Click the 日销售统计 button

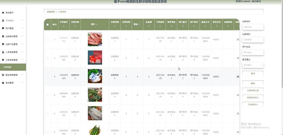point(253,104)
